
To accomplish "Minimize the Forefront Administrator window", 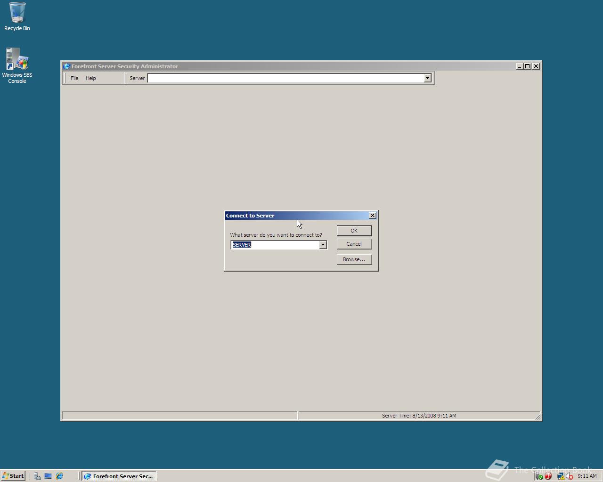I will 520,66.
